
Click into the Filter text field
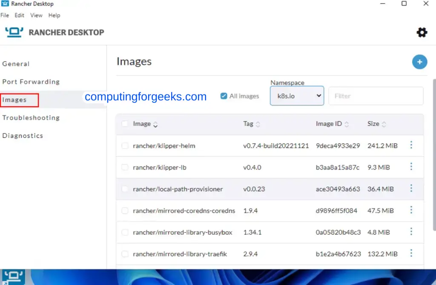pos(376,96)
